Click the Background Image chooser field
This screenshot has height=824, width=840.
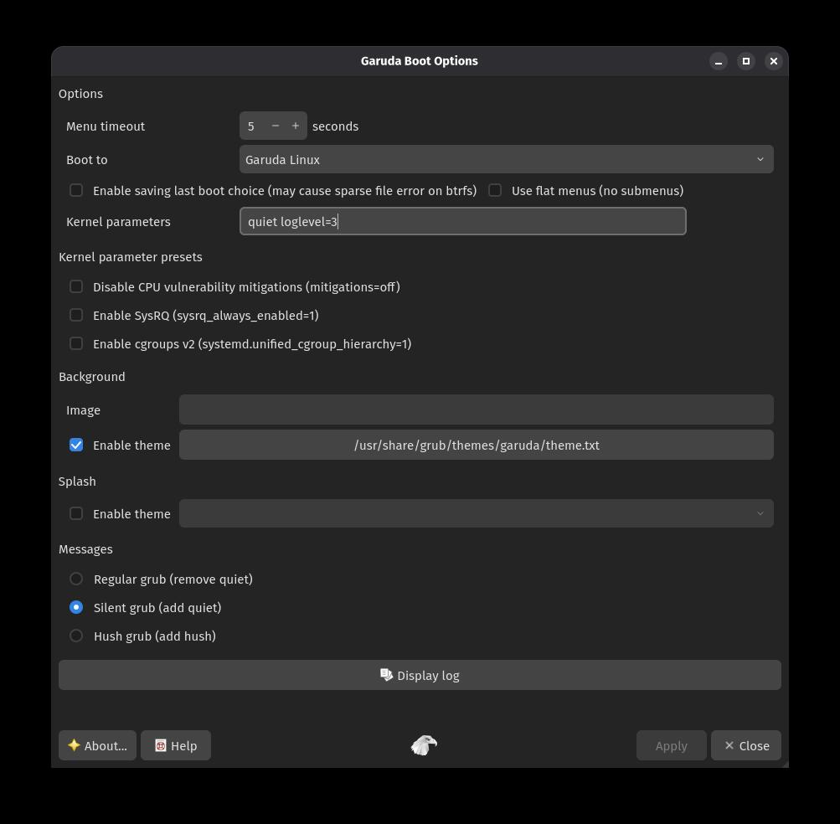click(x=477, y=409)
